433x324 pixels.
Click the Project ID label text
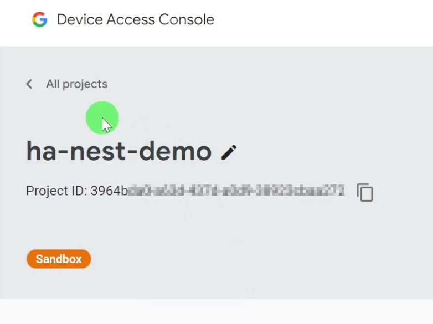click(56, 191)
